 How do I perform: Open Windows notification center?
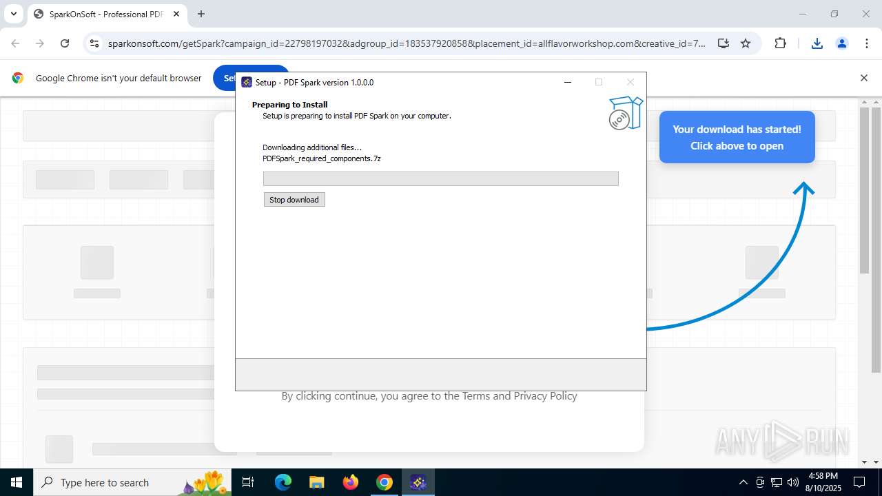[860, 482]
